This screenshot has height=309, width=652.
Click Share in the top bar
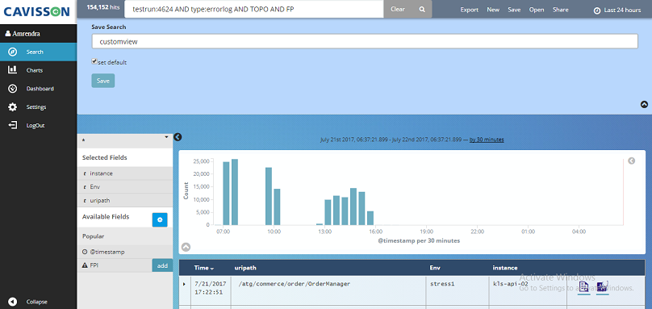[x=561, y=10]
